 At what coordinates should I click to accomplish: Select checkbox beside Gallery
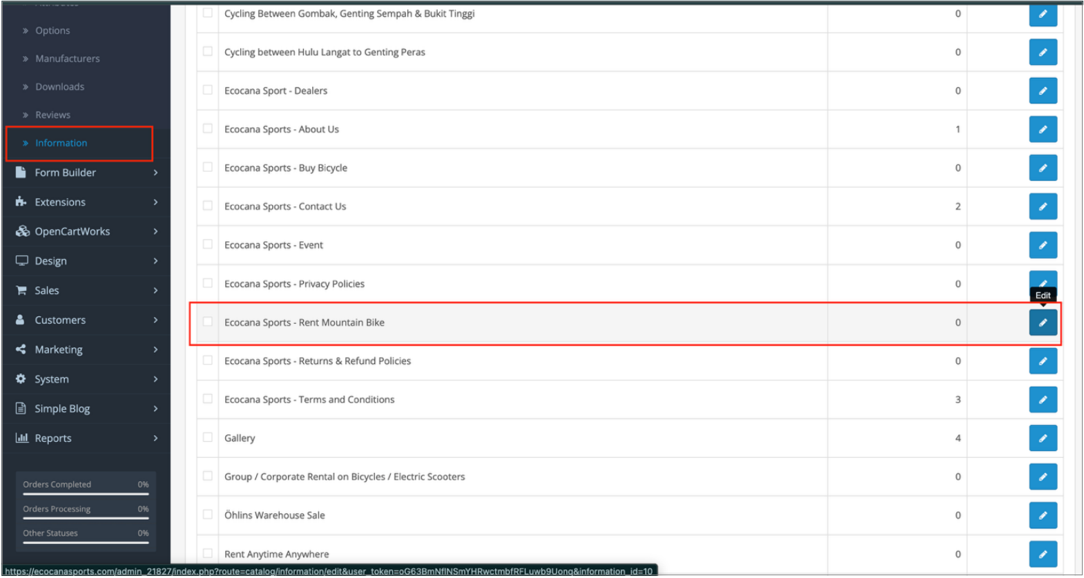click(x=208, y=437)
